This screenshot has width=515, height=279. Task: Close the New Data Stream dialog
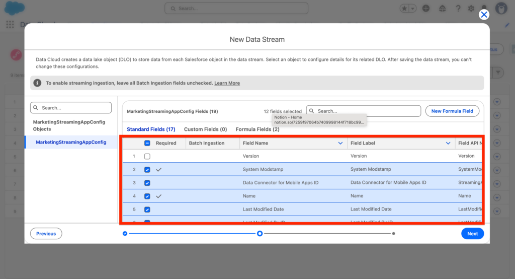tap(484, 15)
